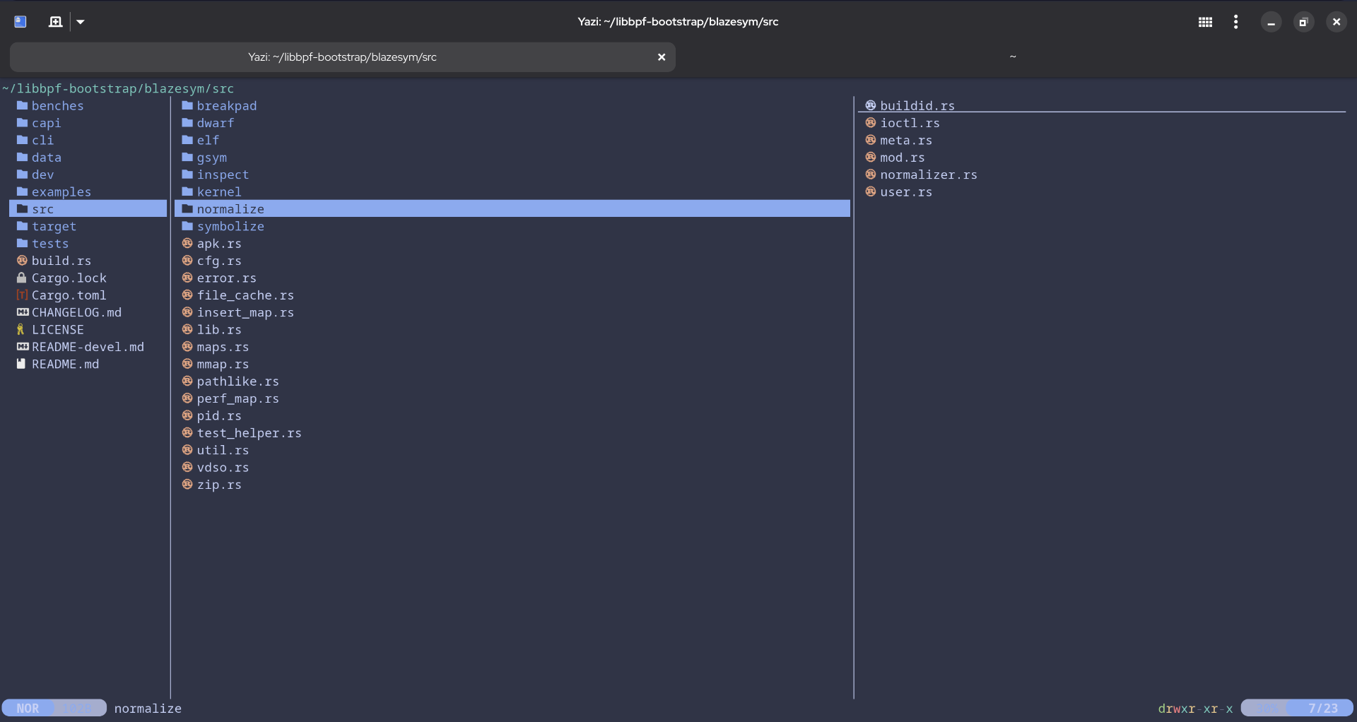This screenshot has height=722, width=1357.
Task: Click buildid.rs in the preview pane
Action: point(917,106)
